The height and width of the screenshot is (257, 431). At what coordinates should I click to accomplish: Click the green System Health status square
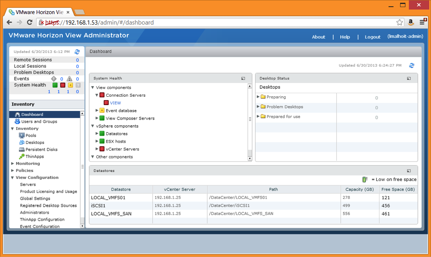[x=55, y=85]
